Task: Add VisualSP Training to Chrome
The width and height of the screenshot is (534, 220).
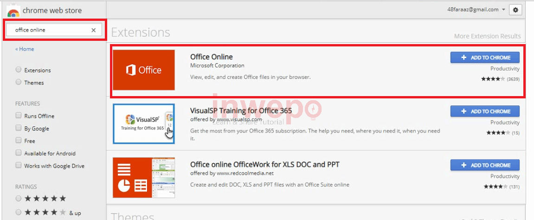Action: [485, 111]
